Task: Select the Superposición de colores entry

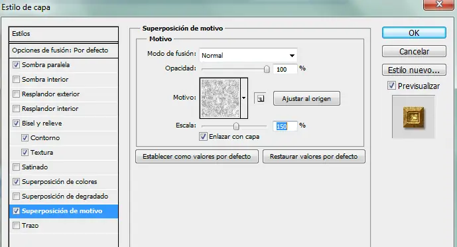Action: click(60, 181)
